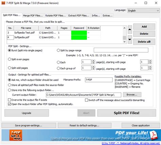
Task: Click Browse for output folder
Action: 132,95
